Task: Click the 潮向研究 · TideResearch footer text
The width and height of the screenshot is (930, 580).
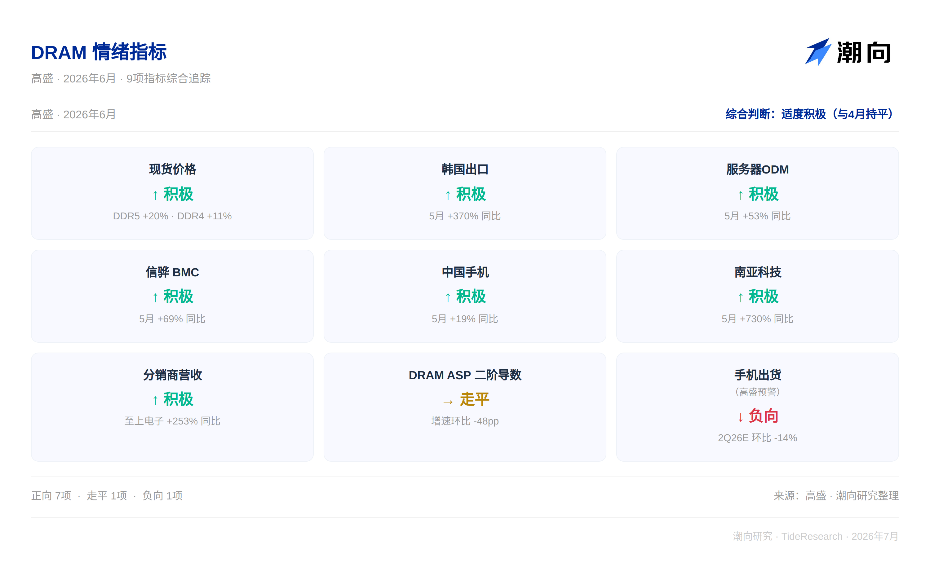Action: click(815, 536)
